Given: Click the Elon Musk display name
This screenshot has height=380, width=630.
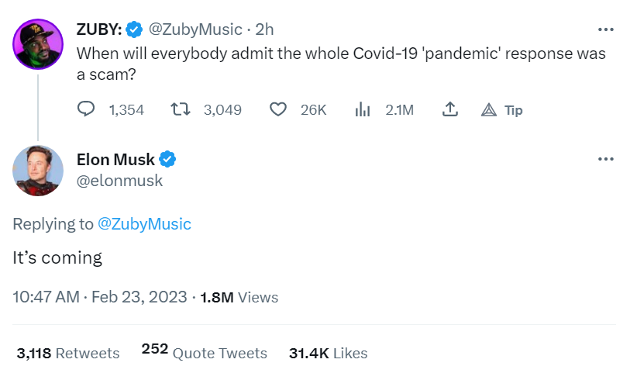Looking at the screenshot, I should click(115, 160).
